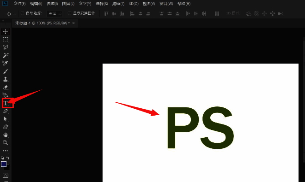Image resolution: width=305 pixels, height=182 pixels.
Task: Click the Auto-Align Layers icon
Action: point(217,13)
